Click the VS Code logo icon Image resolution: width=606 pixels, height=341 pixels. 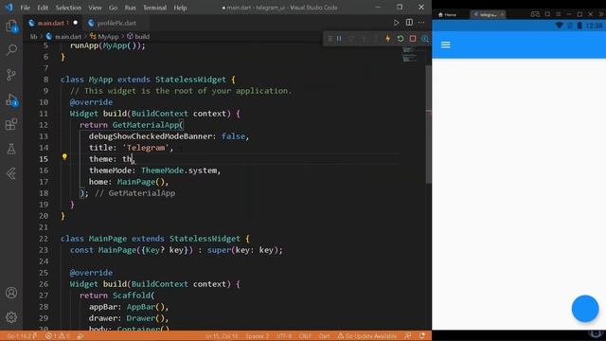[x=9, y=8]
